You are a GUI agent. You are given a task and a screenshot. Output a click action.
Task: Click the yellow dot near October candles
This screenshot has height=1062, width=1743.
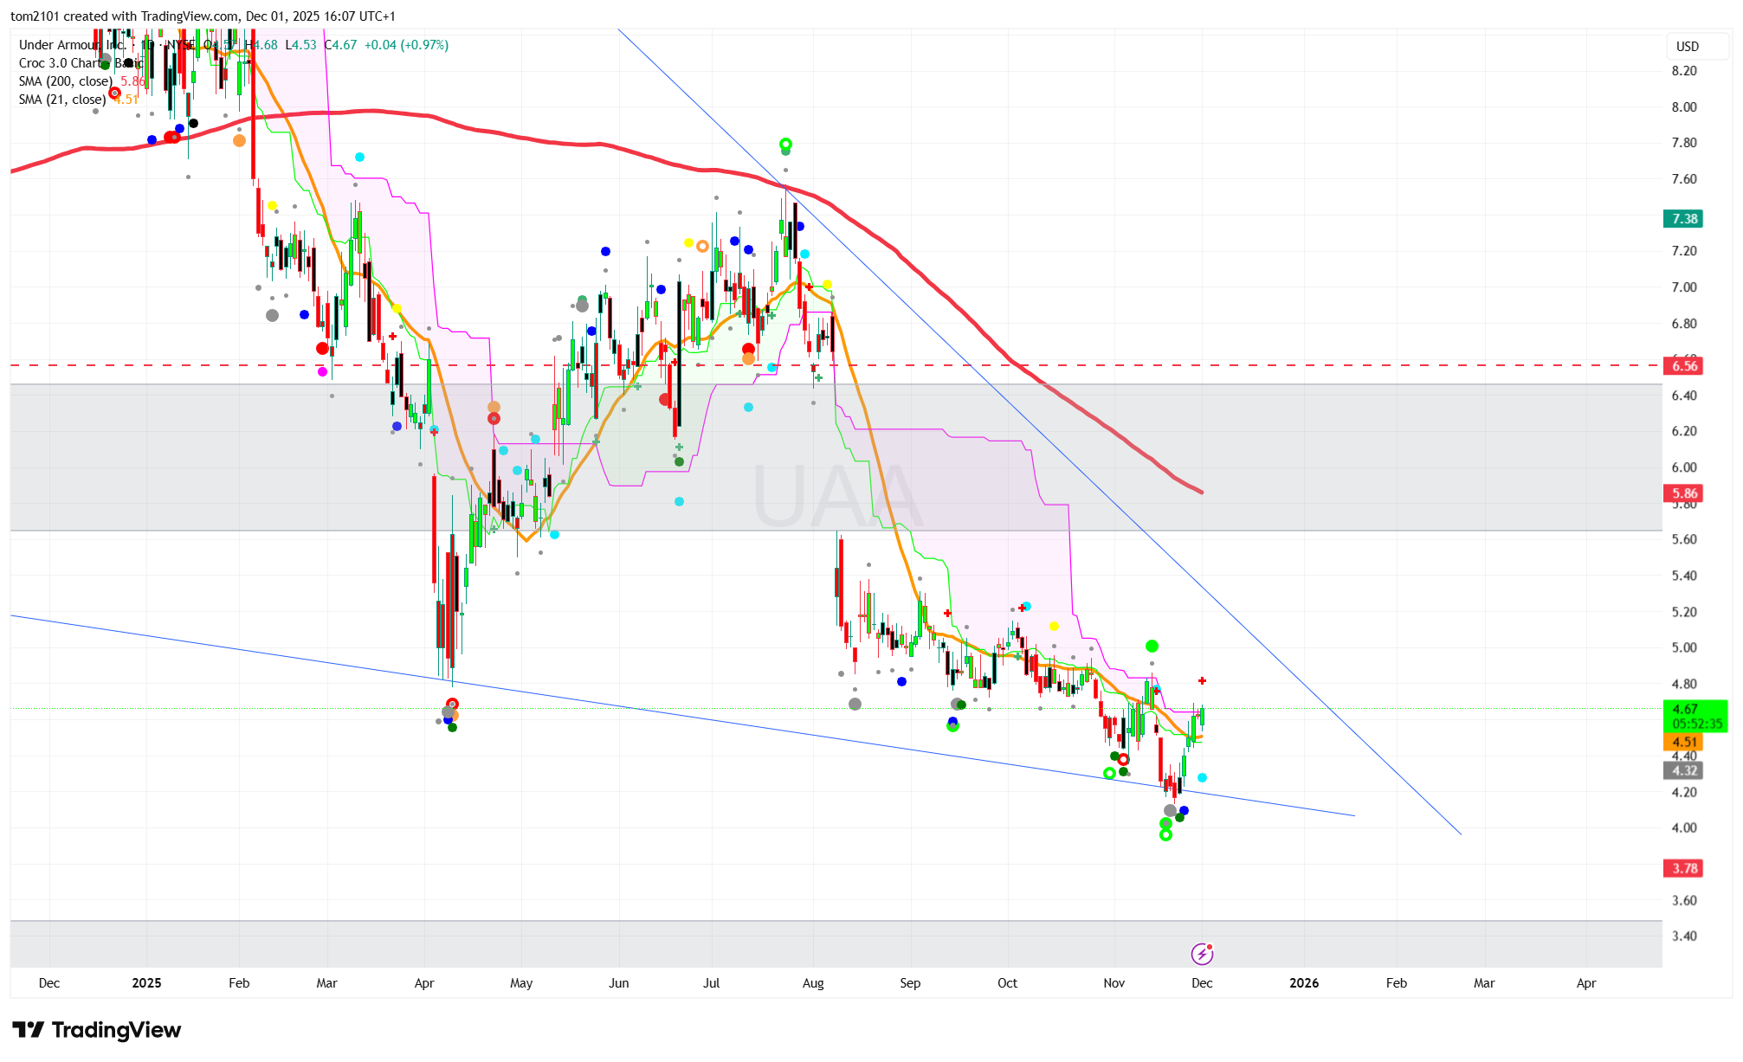tap(1054, 626)
